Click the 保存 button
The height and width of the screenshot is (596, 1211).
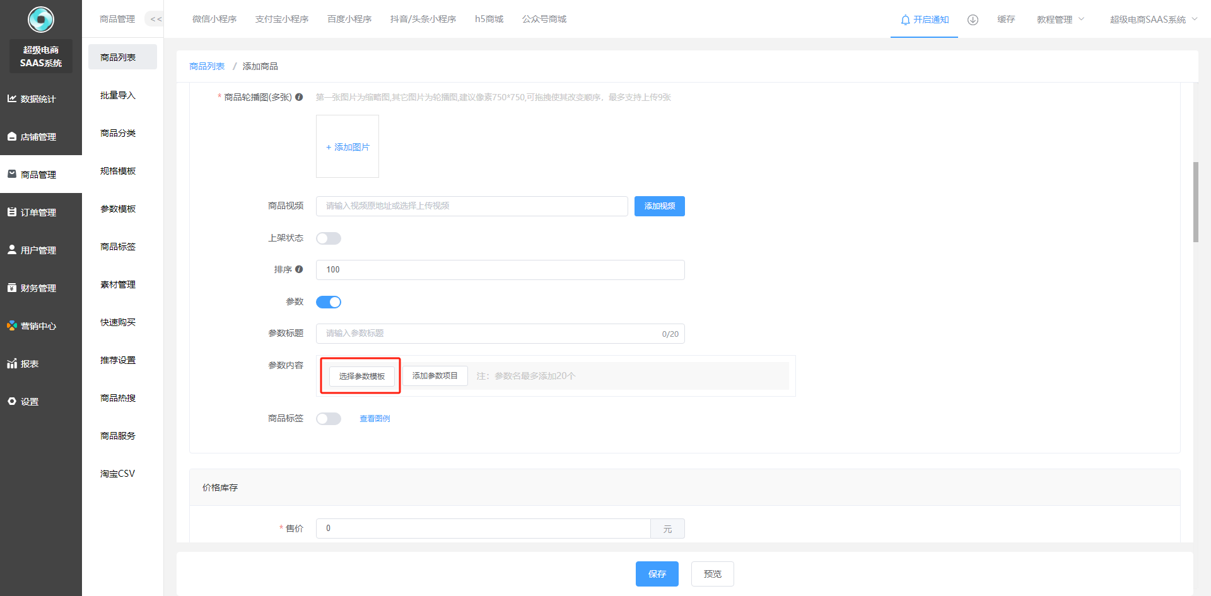(657, 574)
